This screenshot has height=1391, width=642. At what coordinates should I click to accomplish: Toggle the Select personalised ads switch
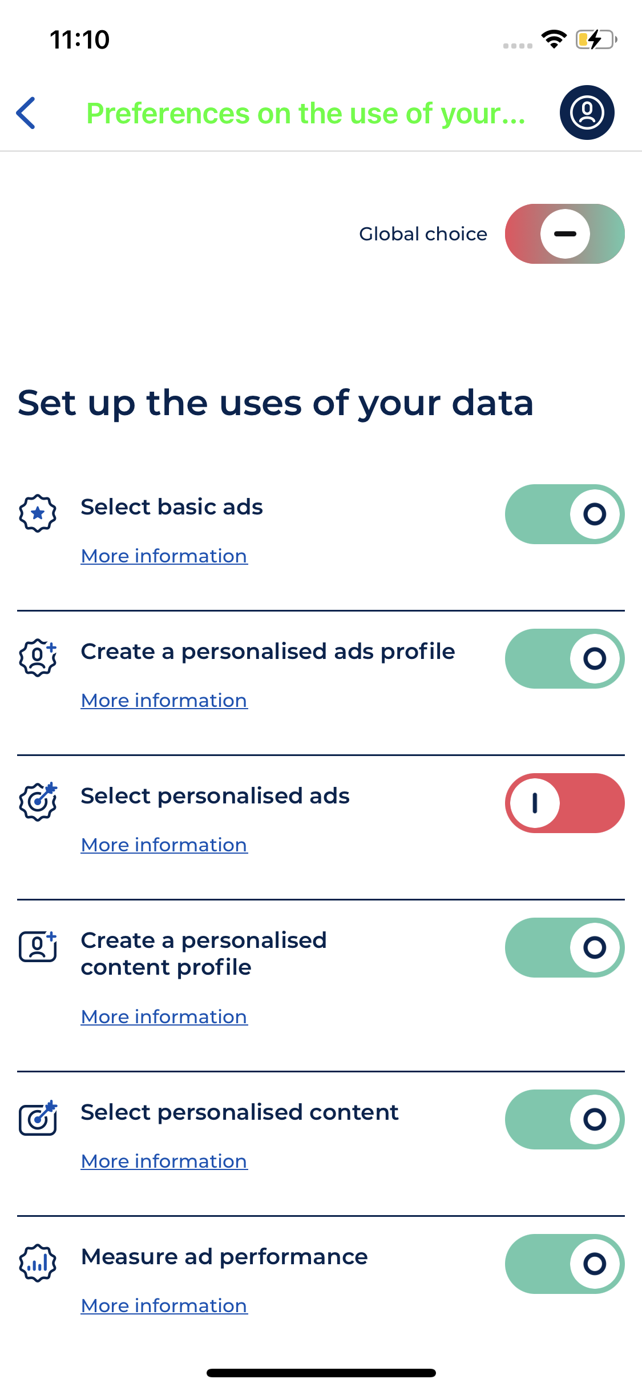click(x=564, y=803)
